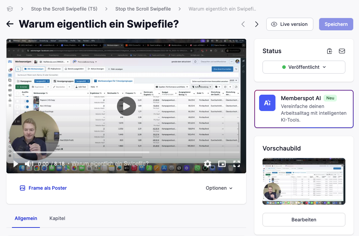The height and width of the screenshot is (236, 359).
Task: Switch to the Kapitel tab
Action: coord(57,218)
